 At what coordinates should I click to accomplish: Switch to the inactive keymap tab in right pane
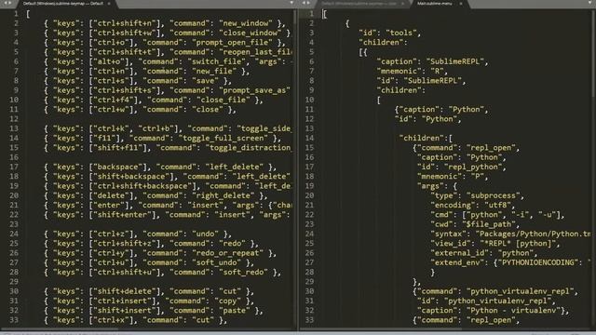(x=359, y=4)
